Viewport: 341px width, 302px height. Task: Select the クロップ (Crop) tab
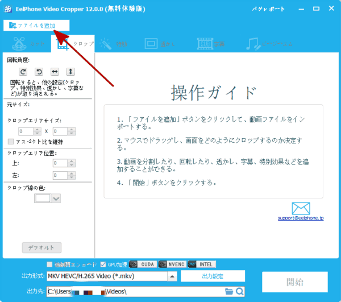(x=73, y=44)
